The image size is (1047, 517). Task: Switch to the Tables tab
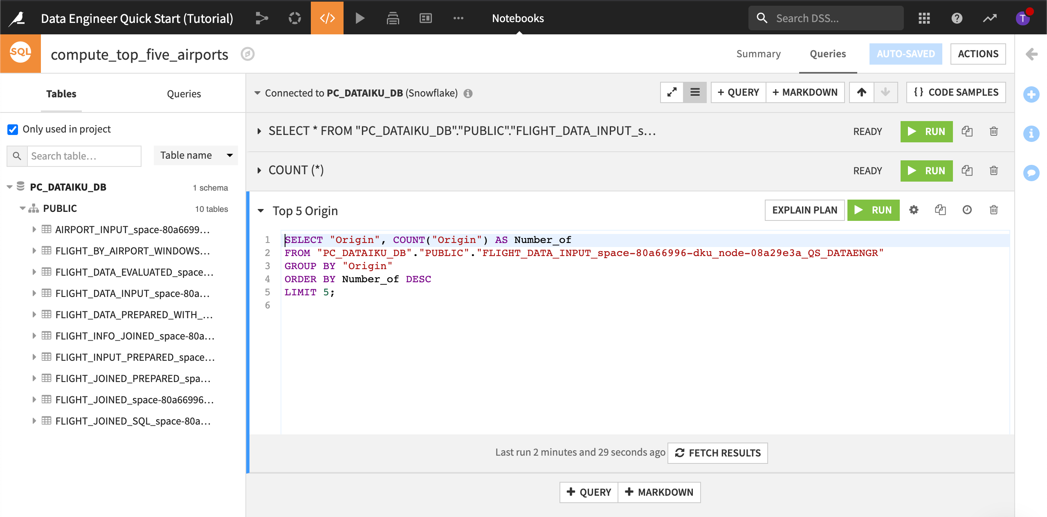point(61,94)
